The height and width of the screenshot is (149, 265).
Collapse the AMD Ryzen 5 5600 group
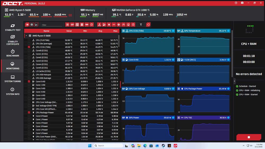pos(26,36)
